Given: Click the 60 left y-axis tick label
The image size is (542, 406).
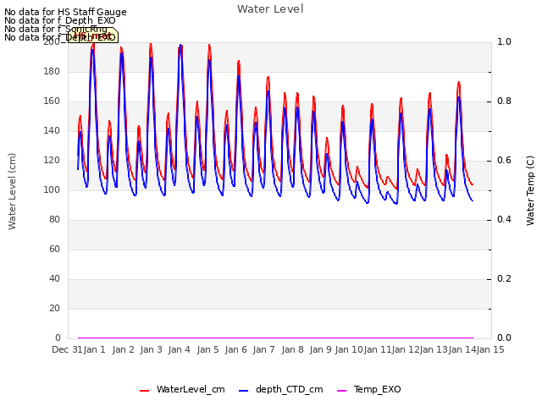Looking at the screenshot, I should (x=54, y=250).
